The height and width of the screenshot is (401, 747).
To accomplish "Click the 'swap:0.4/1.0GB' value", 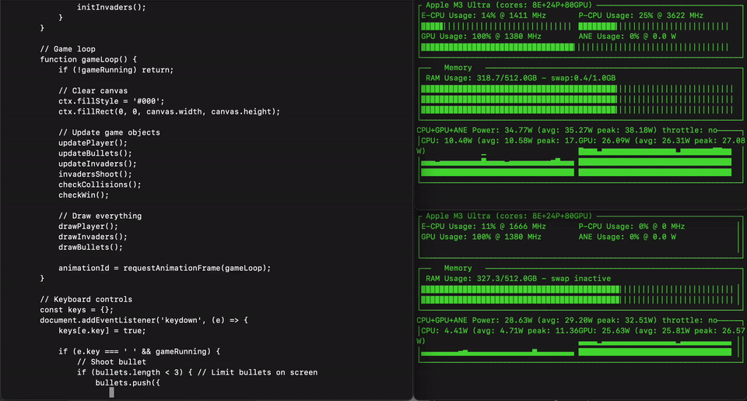I will [583, 78].
